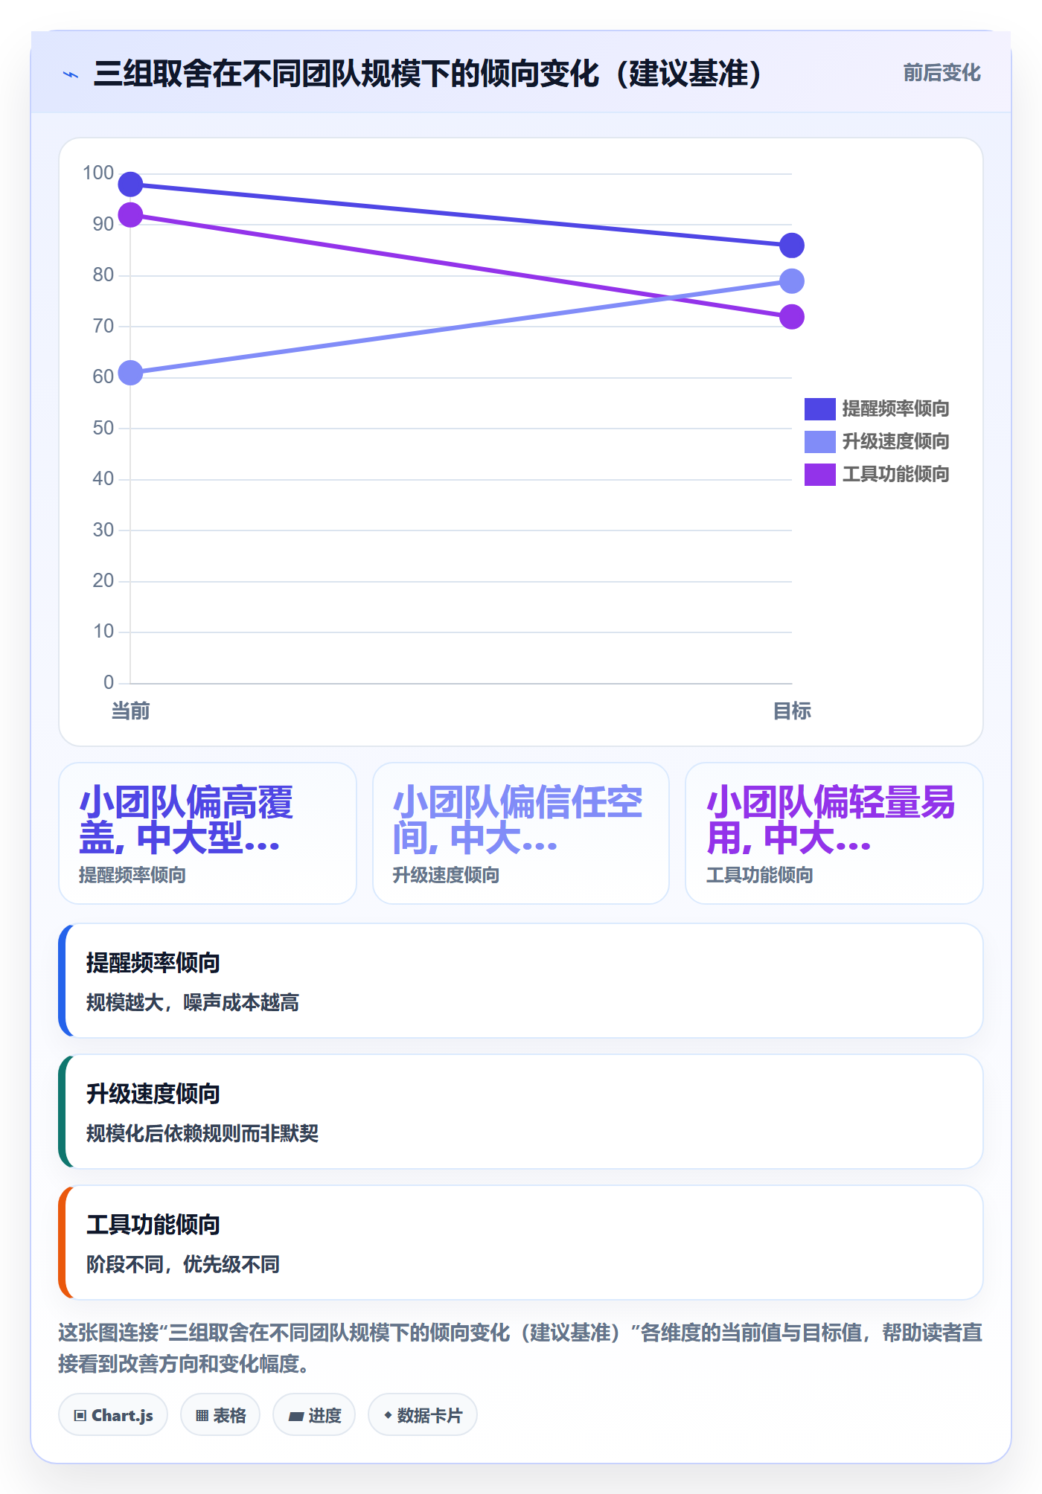This screenshot has height=1494, width=1042.
Task: Click the 提醒频率倾向 data point at 目标
Action: (x=792, y=245)
